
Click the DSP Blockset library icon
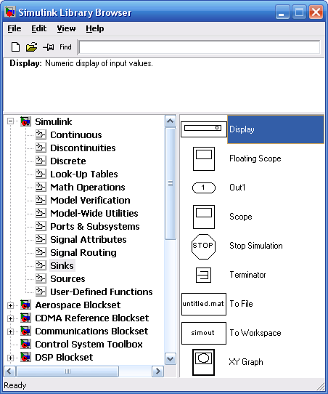pos(25,358)
